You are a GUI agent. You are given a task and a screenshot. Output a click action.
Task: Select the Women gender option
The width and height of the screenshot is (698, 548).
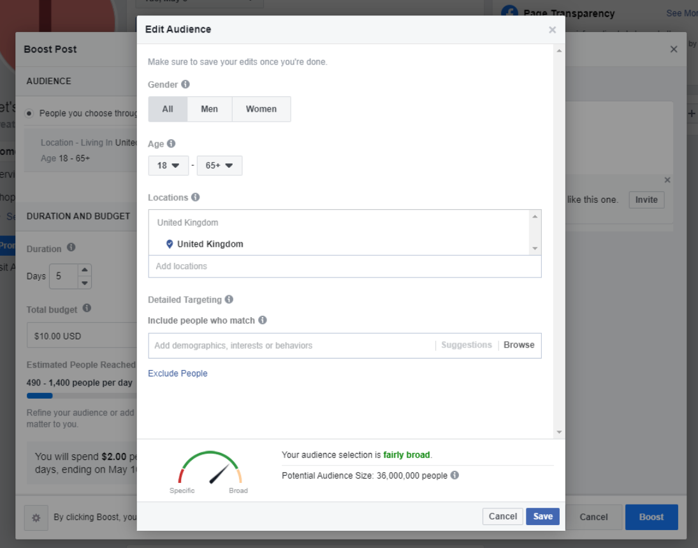coord(261,109)
